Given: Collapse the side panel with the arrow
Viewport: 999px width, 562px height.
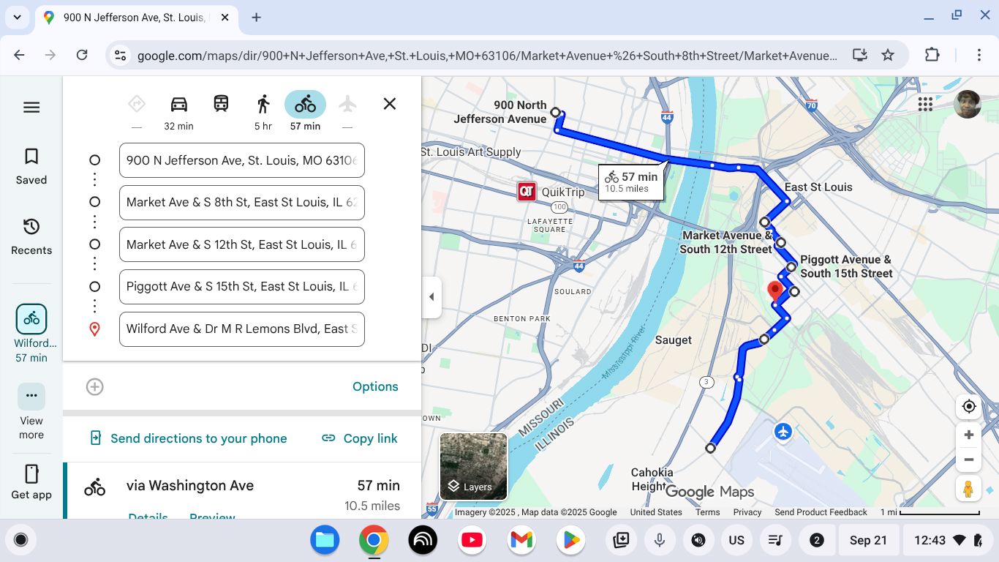Looking at the screenshot, I should [x=431, y=297].
